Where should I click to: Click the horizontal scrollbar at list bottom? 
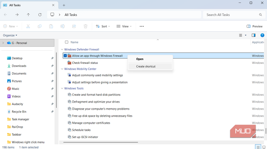[x=100, y=142]
